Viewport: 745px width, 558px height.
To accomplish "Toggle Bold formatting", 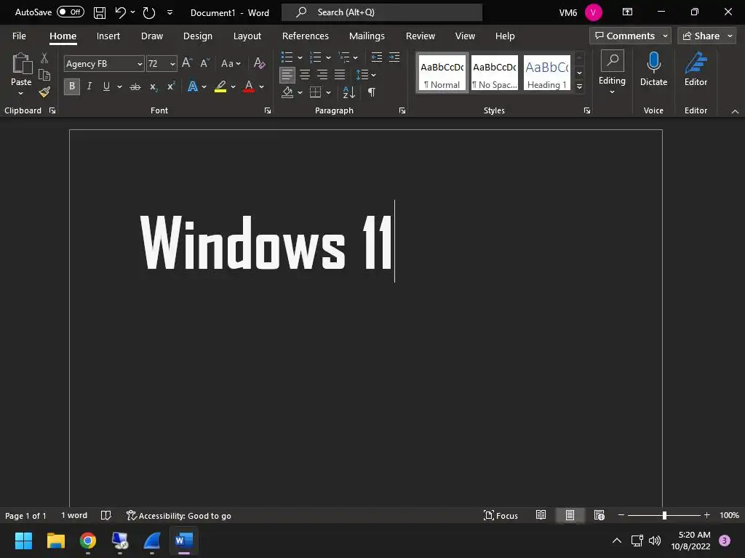I will tap(72, 86).
